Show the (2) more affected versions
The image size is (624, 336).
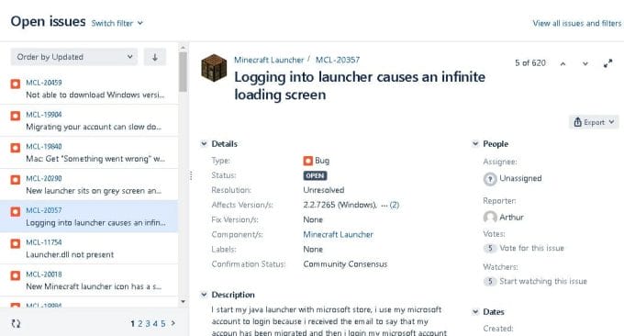(x=395, y=205)
